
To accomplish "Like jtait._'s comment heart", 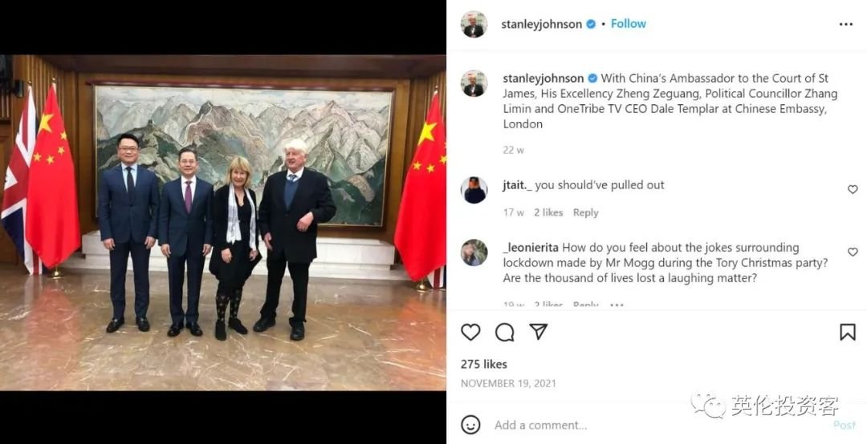I will [852, 189].
